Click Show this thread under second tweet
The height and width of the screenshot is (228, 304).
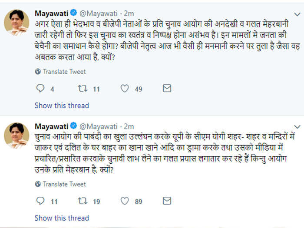point(62,218)
